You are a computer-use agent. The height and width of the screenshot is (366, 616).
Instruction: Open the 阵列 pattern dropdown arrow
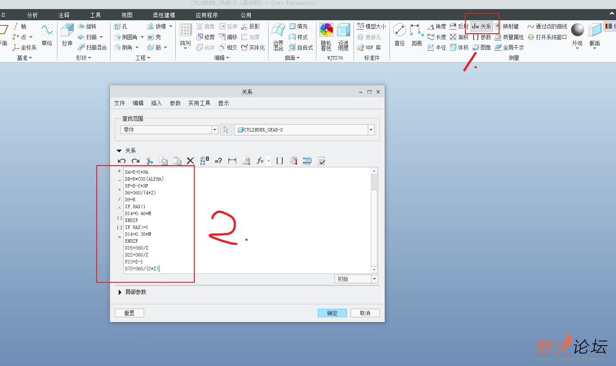185,48
